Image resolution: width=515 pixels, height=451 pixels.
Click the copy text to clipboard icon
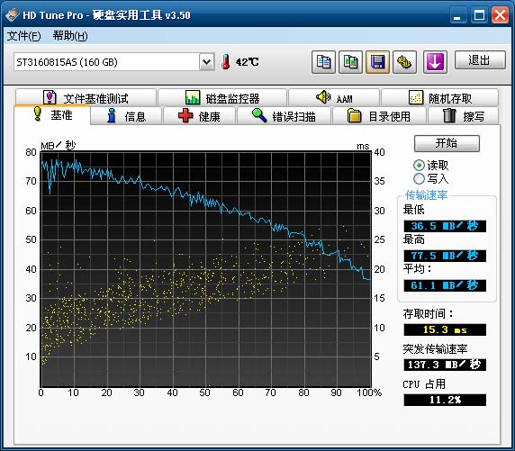323,62
